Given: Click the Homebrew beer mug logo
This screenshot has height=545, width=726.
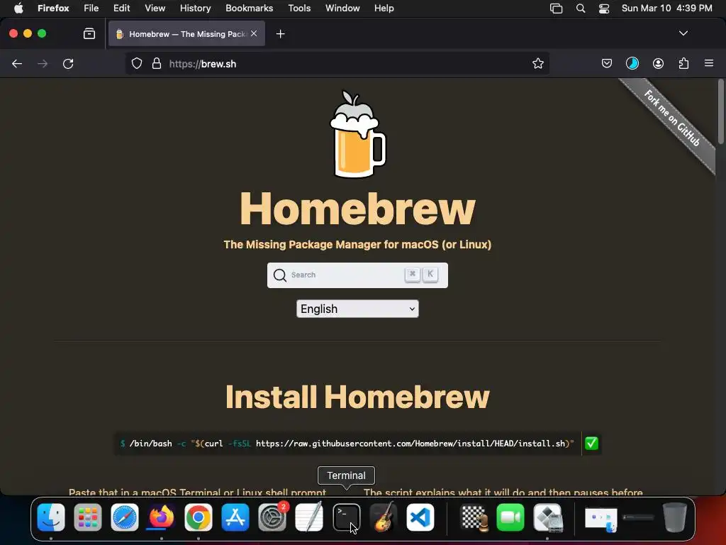Looking at the screenshot, I should coord(357,134).
